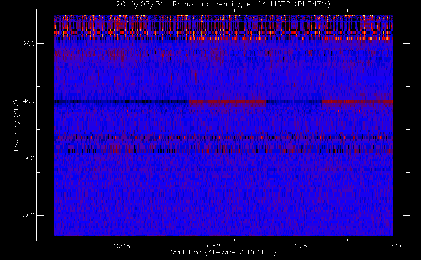This screenshot has width=421, height=260.
Task: Click the '10:52' time tick label
Action: (212, 246)
